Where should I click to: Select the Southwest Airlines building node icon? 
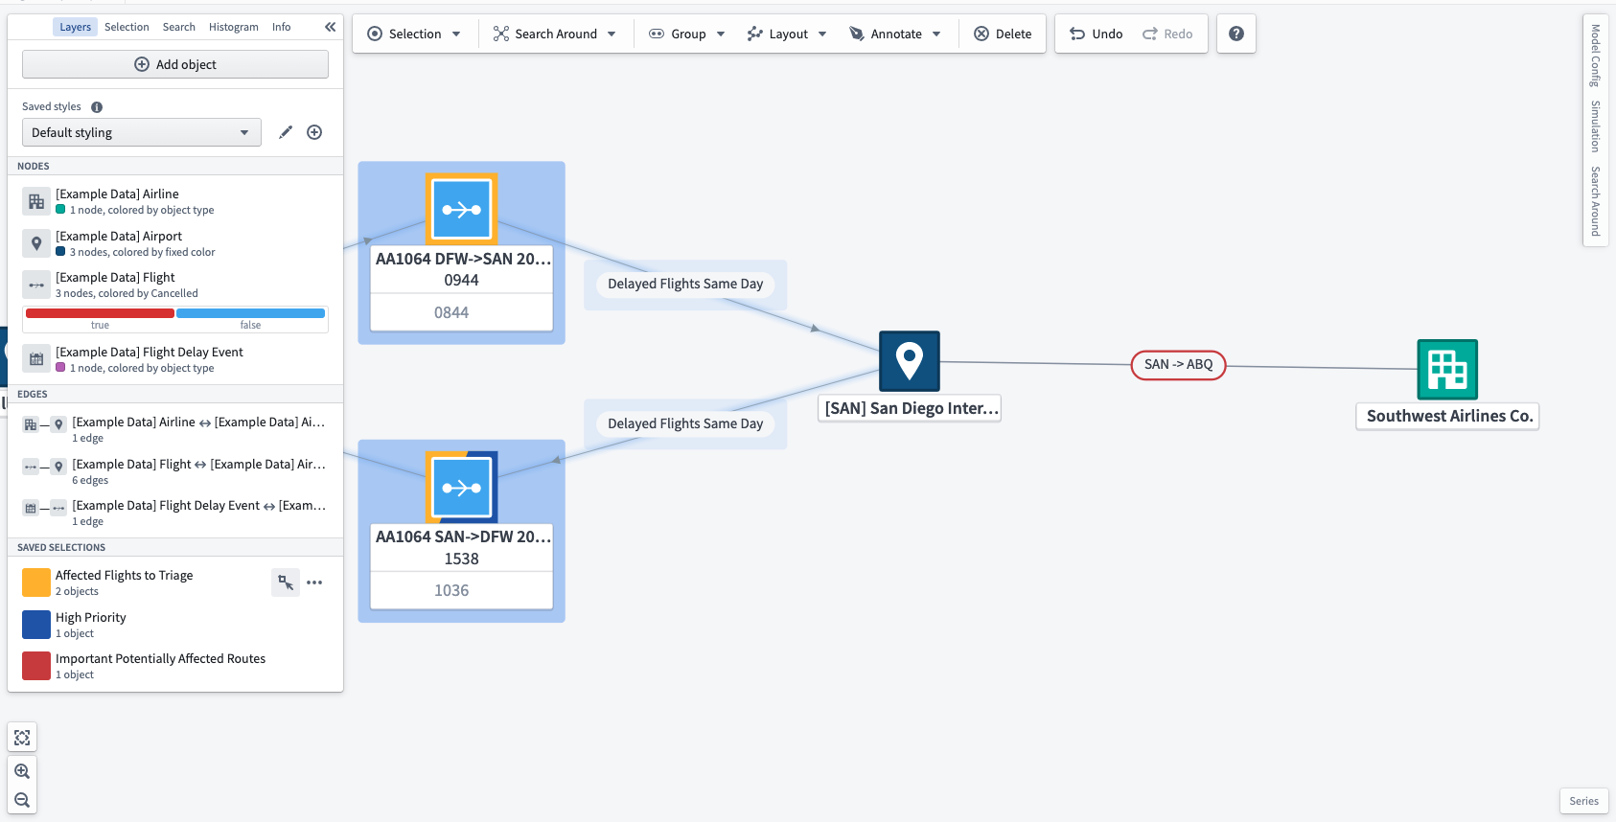(x=1447, y=370)
